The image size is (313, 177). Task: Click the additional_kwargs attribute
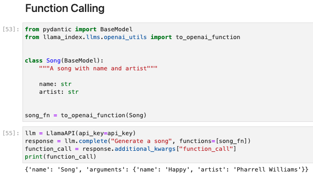click(145, 149)
